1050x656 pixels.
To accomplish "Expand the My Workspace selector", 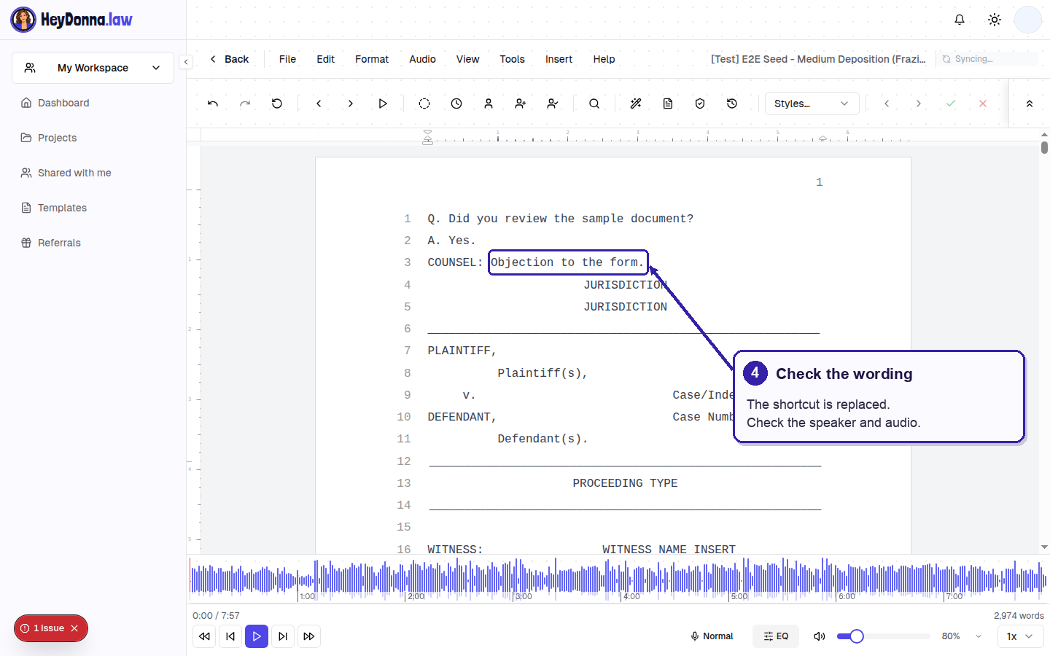I will tap(93, 68).
